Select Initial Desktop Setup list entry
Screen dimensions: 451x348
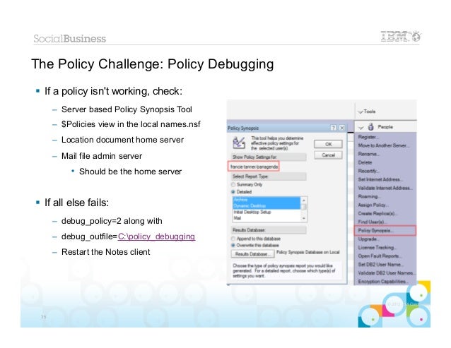point(266,212)
